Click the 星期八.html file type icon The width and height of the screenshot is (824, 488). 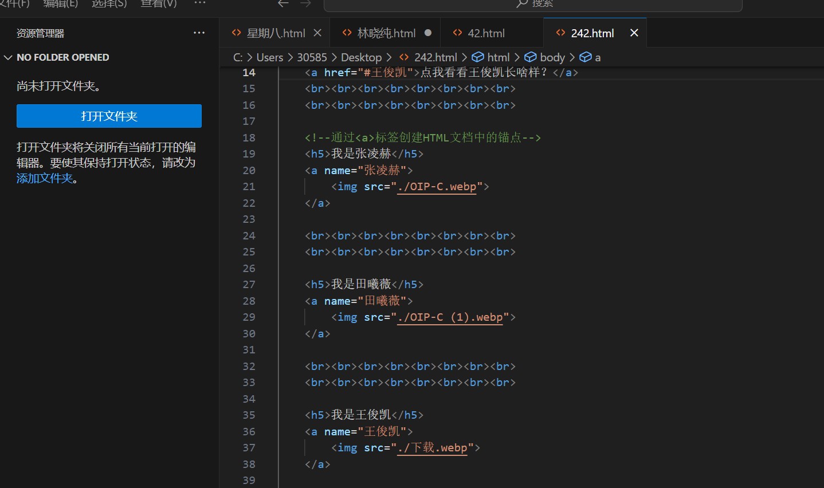coord(236,33)
